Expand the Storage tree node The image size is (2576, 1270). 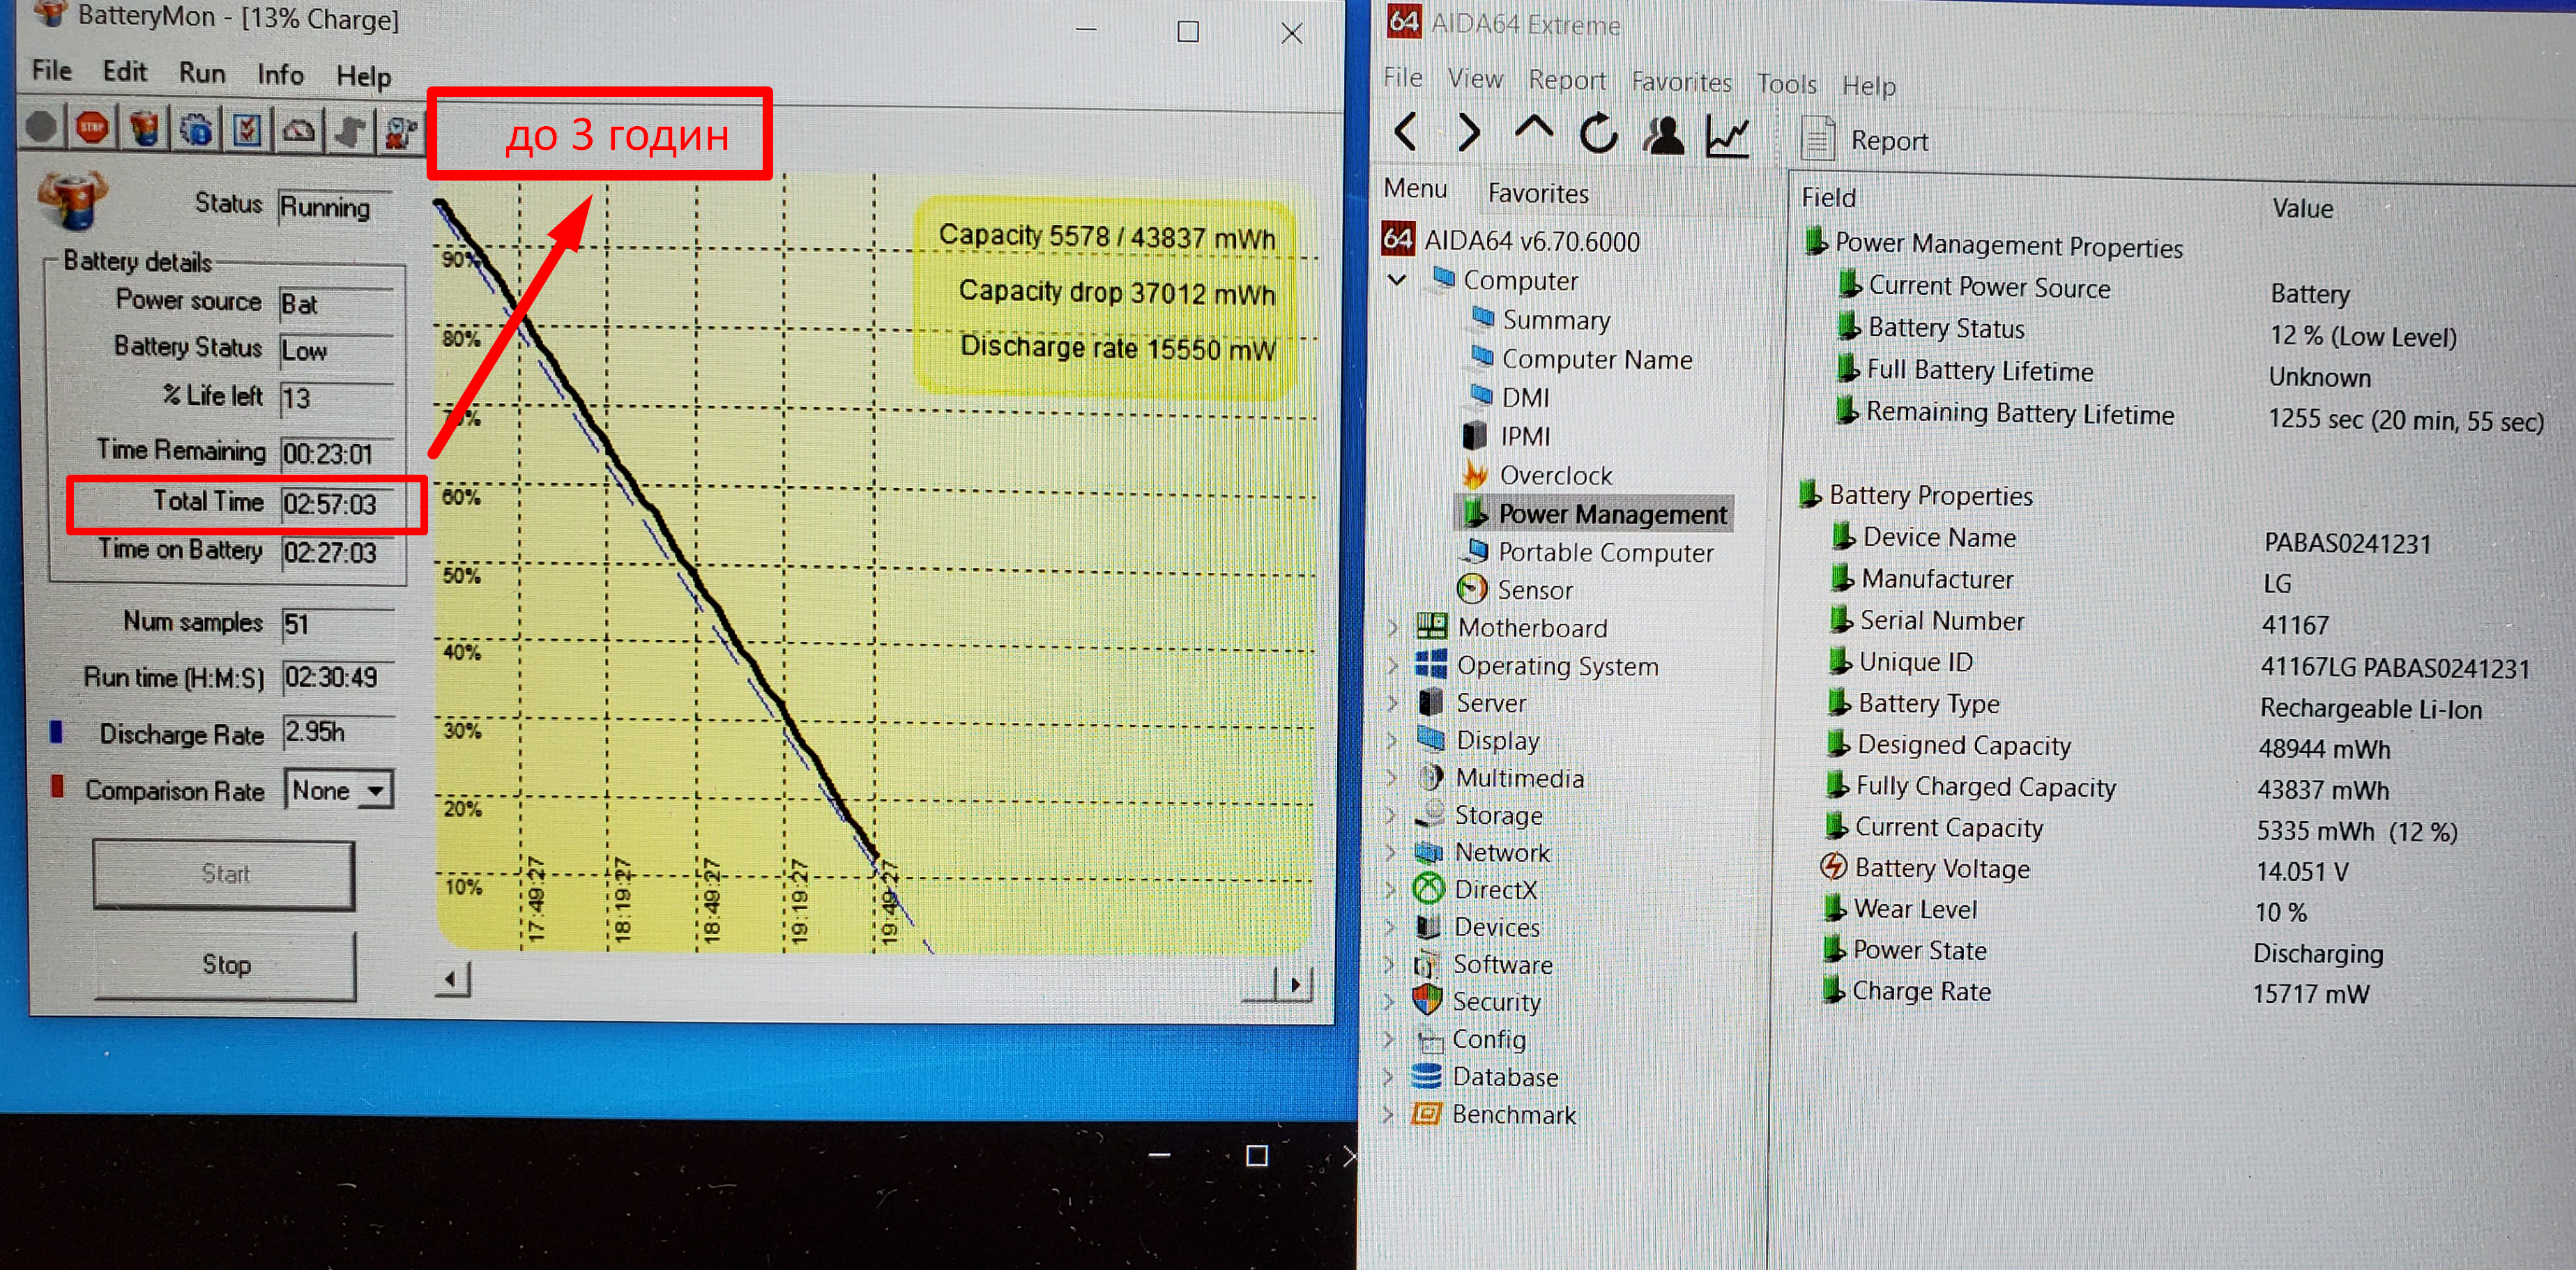click(x=1391, y=815)
